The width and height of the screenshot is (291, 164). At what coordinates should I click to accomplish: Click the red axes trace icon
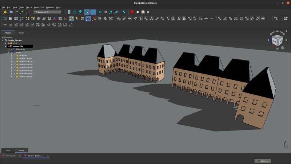[x=66, y=19]
